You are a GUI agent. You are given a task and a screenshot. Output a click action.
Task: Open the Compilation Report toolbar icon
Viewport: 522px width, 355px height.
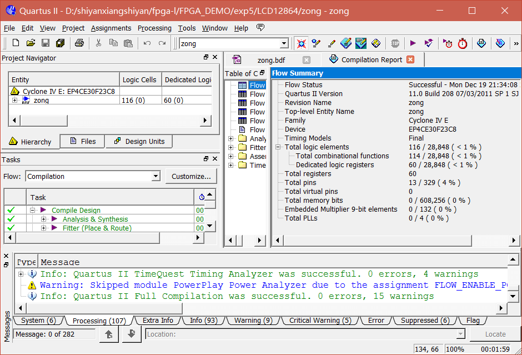pyautogui.click(x=481, y=43)
